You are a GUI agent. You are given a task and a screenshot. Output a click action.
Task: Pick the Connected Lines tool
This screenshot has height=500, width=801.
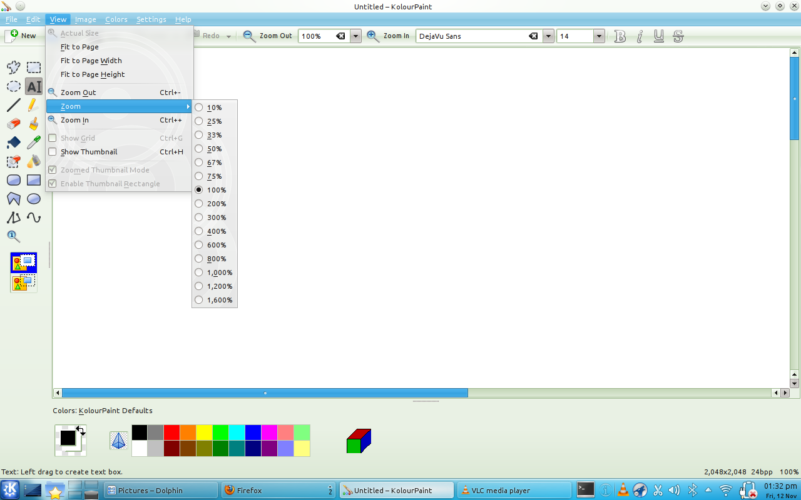14,217
